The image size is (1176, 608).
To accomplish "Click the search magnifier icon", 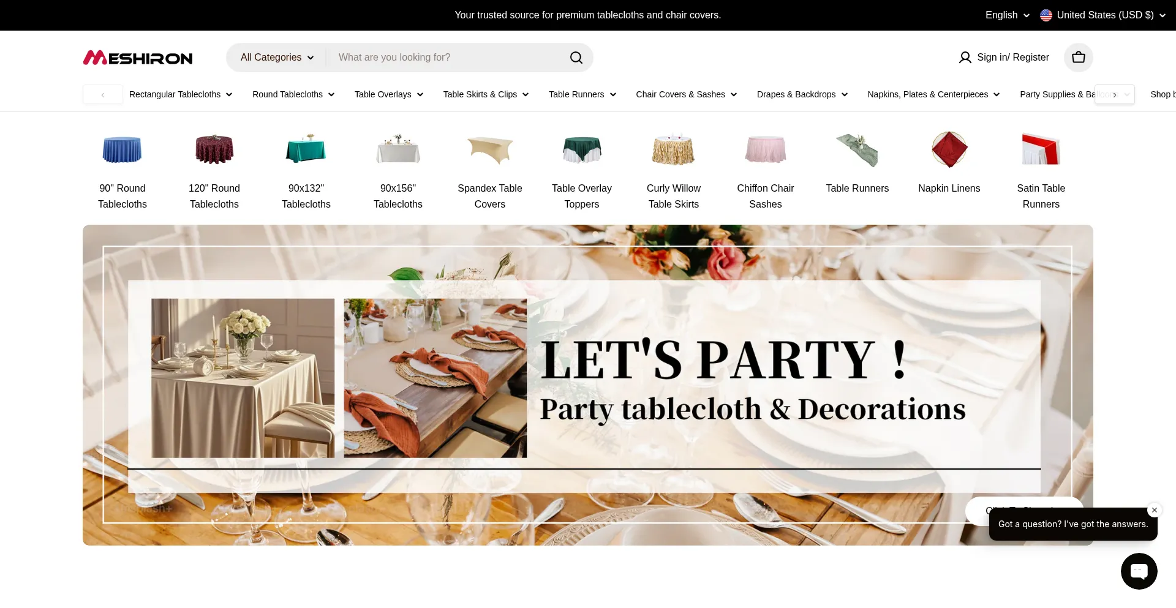I will [x=576, y=58].
